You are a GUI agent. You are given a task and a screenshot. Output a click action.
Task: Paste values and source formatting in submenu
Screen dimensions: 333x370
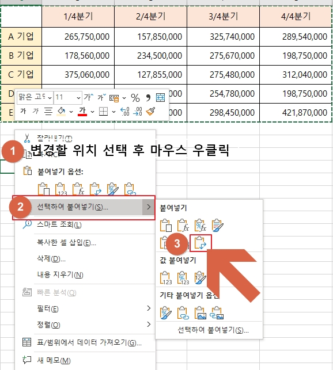tap(200, 278)
